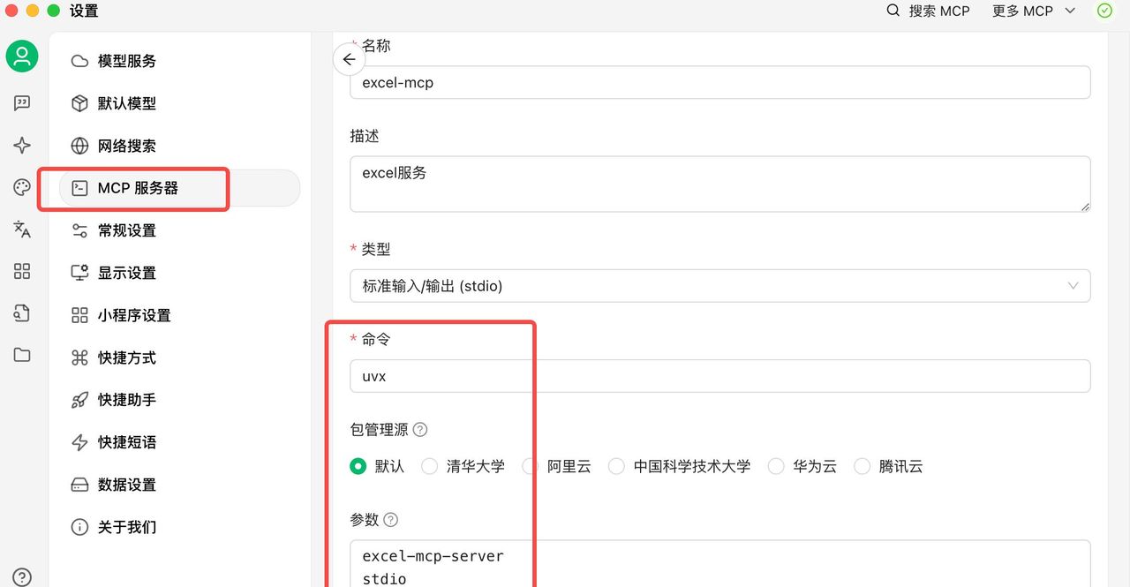
Task: Click the files folder icon
Action: click(x=22, y=355)
